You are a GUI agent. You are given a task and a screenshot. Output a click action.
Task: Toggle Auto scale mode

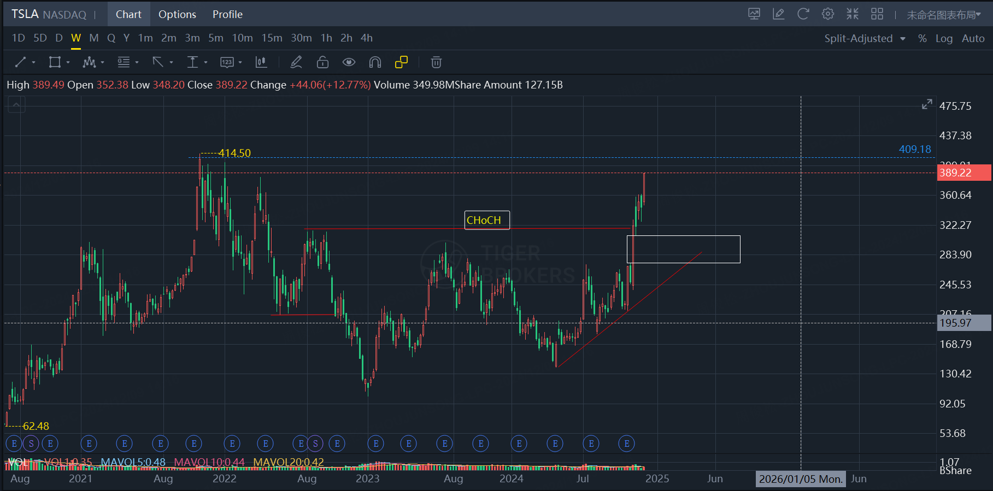point(973,38)
